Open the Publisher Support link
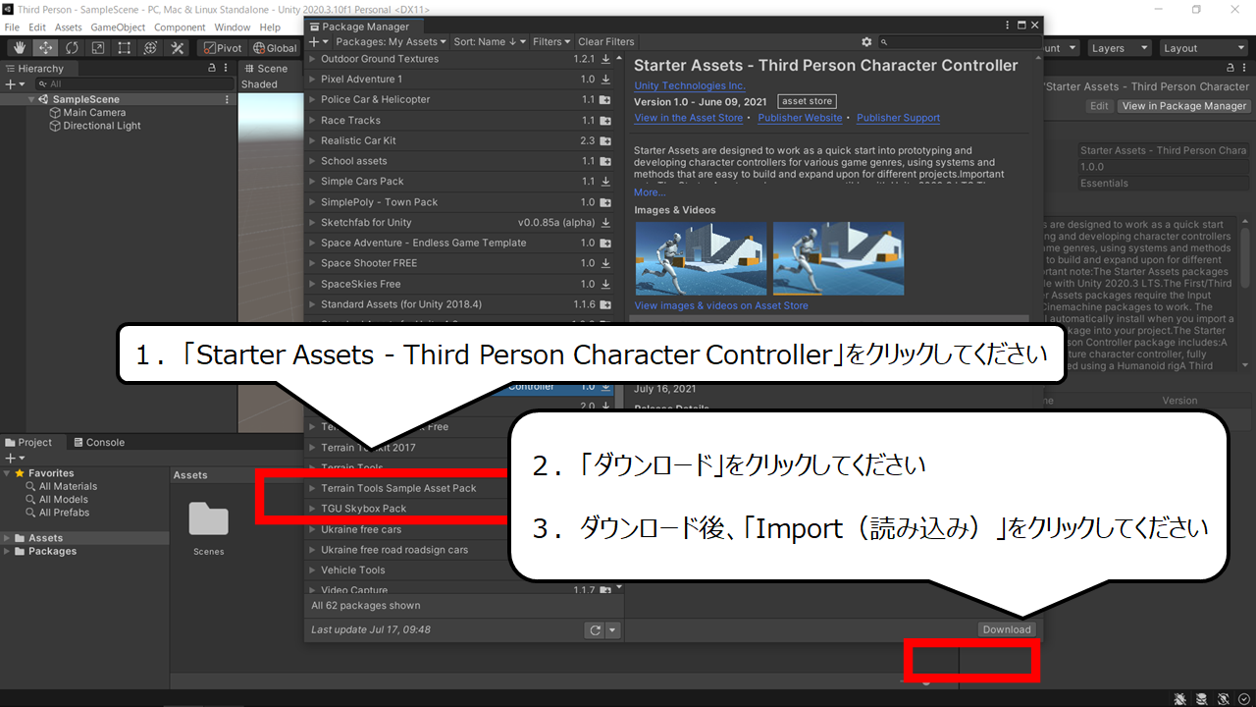 pos(898,118)
